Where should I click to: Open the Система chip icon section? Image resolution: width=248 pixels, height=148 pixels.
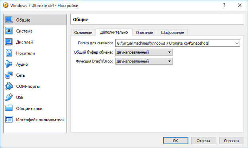click(x=9, y=31)
